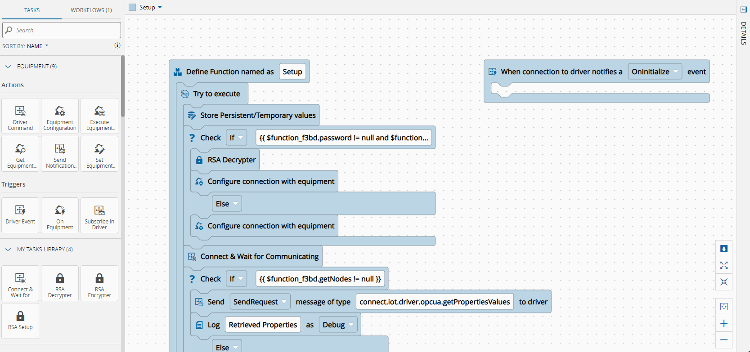
Task: Collapse all workflow blocks
Action: tap(724, 282)
